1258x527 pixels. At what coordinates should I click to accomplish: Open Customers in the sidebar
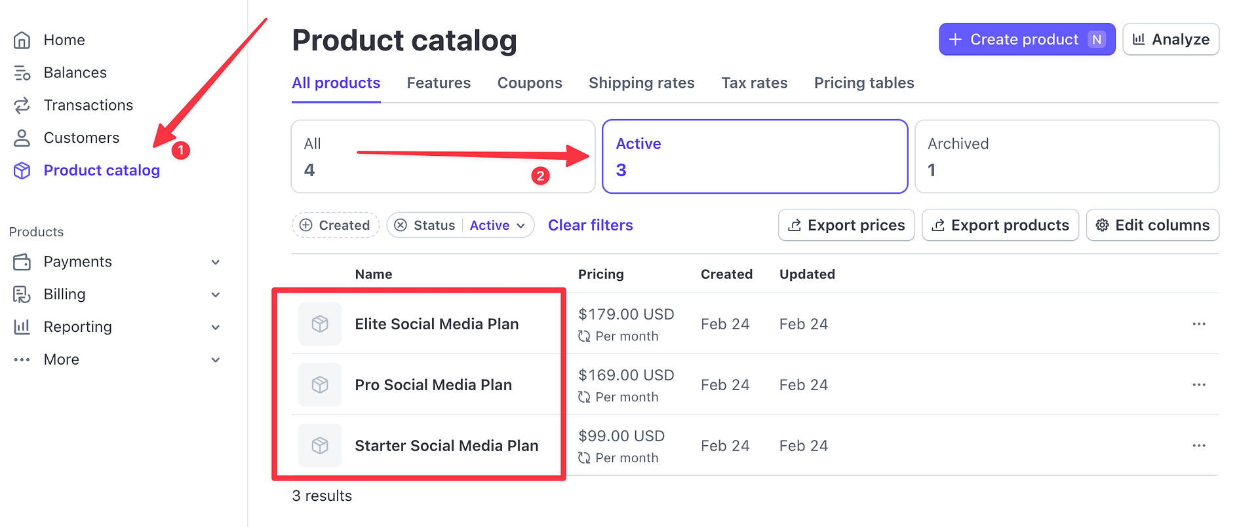81,138
